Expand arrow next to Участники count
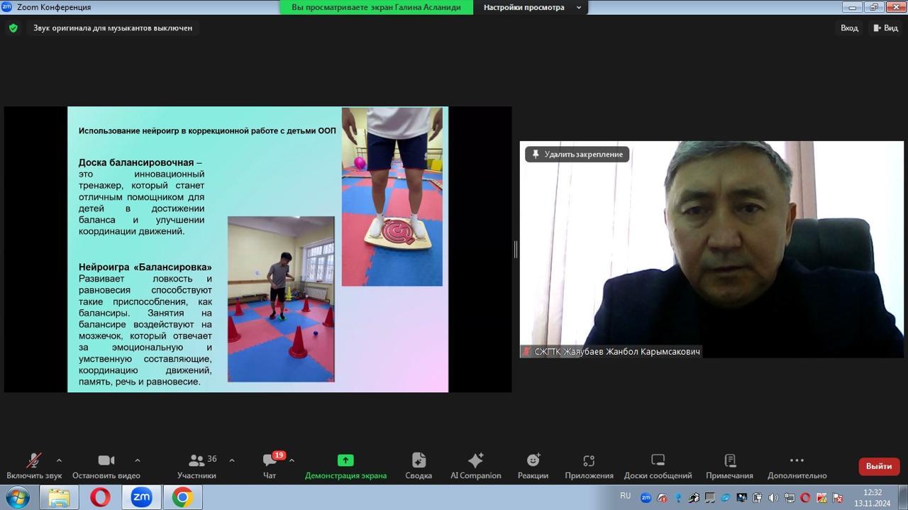The width and height of the screenshot is (908, 510). click(x=232, y=460)
